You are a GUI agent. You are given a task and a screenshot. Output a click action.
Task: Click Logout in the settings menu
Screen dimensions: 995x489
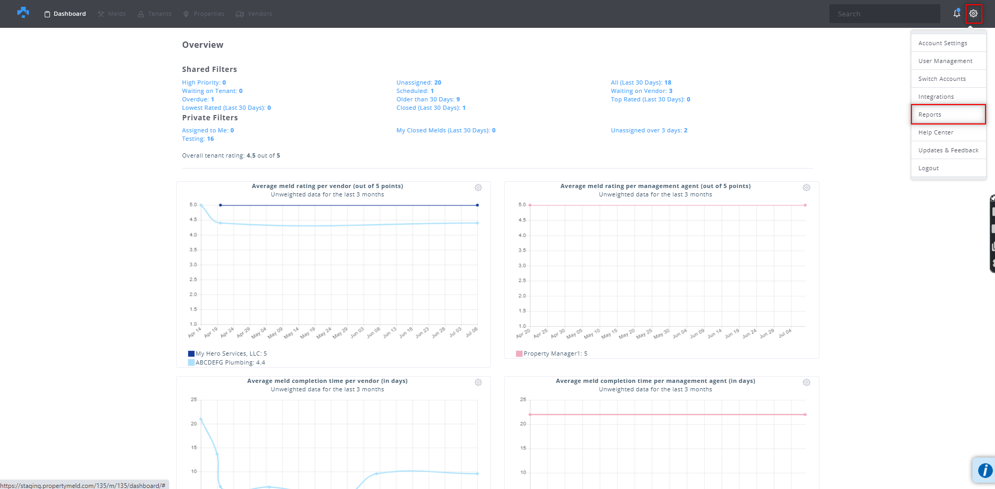click(928, 168)
